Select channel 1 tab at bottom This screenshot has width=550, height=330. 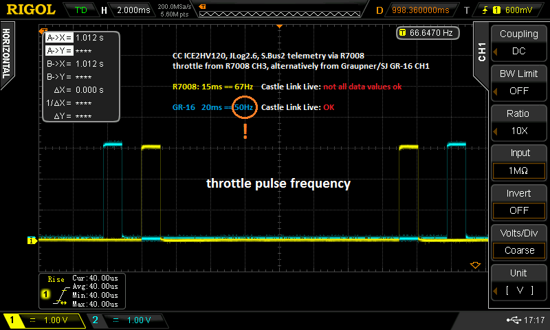point(45,320)
